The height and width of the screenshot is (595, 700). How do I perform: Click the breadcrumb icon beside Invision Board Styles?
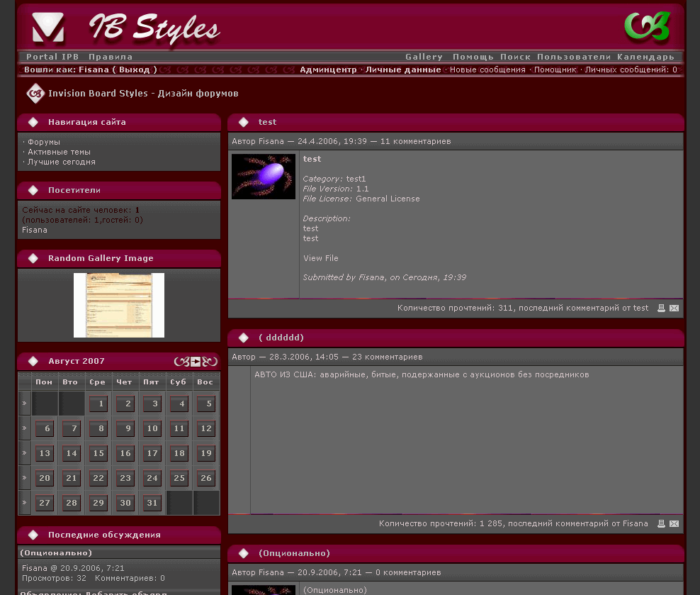pyautogui.click(x=35, y=94)
